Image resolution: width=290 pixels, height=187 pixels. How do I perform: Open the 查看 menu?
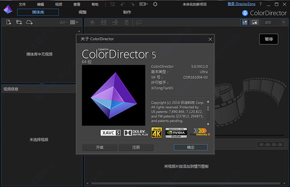point(77,4)
